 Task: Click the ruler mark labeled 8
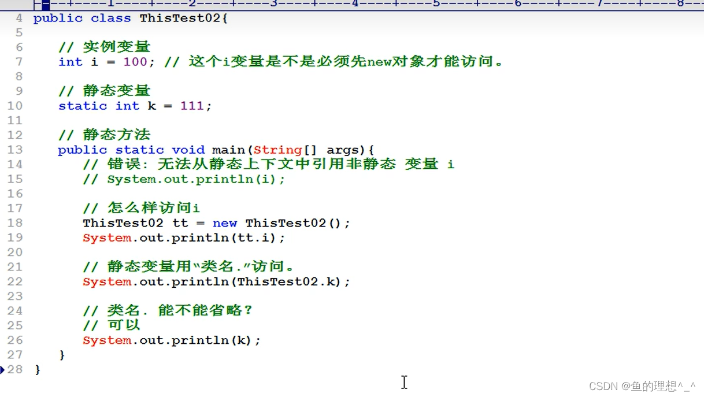click(680, 5)
